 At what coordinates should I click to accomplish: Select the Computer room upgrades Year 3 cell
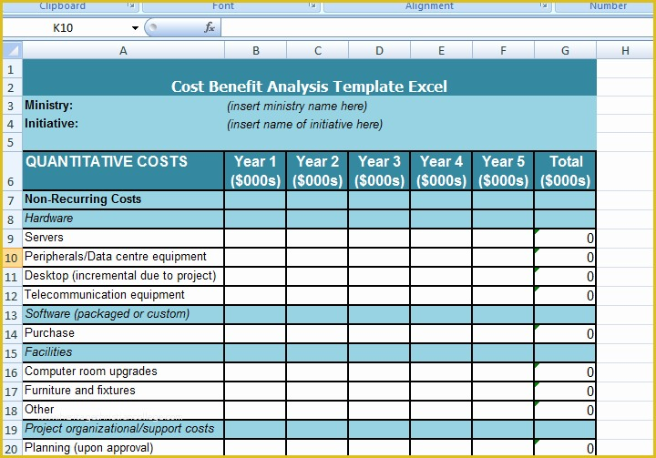(378, 371)
